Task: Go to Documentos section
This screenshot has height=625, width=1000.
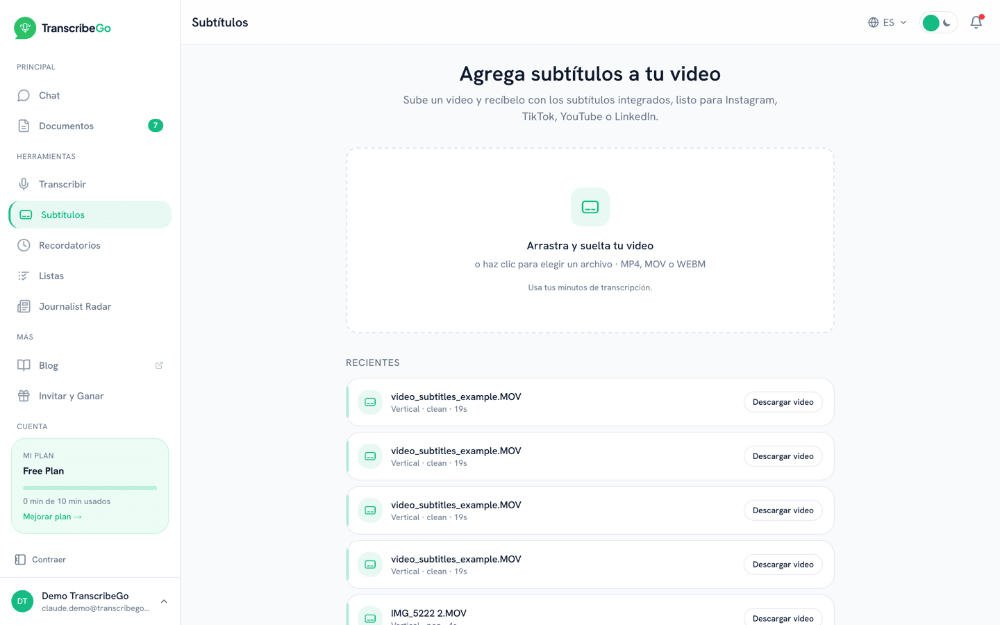Action: coord(90,126)
